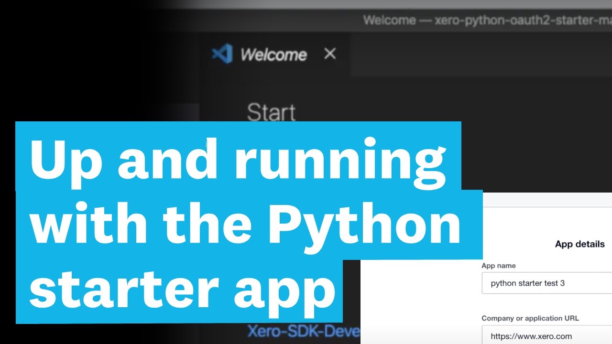
Task: Select the Welcome editor tab
Action: pos(275,54)
